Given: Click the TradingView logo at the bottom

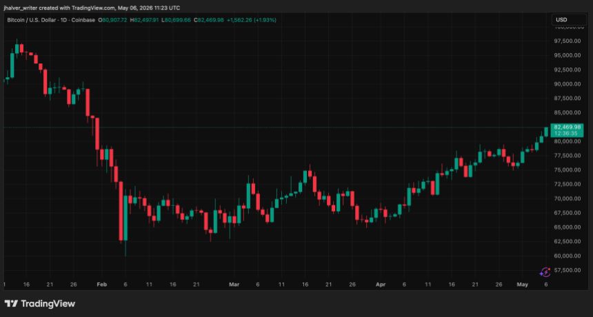Looking at the screenshot, I should (x=40, y=303).
